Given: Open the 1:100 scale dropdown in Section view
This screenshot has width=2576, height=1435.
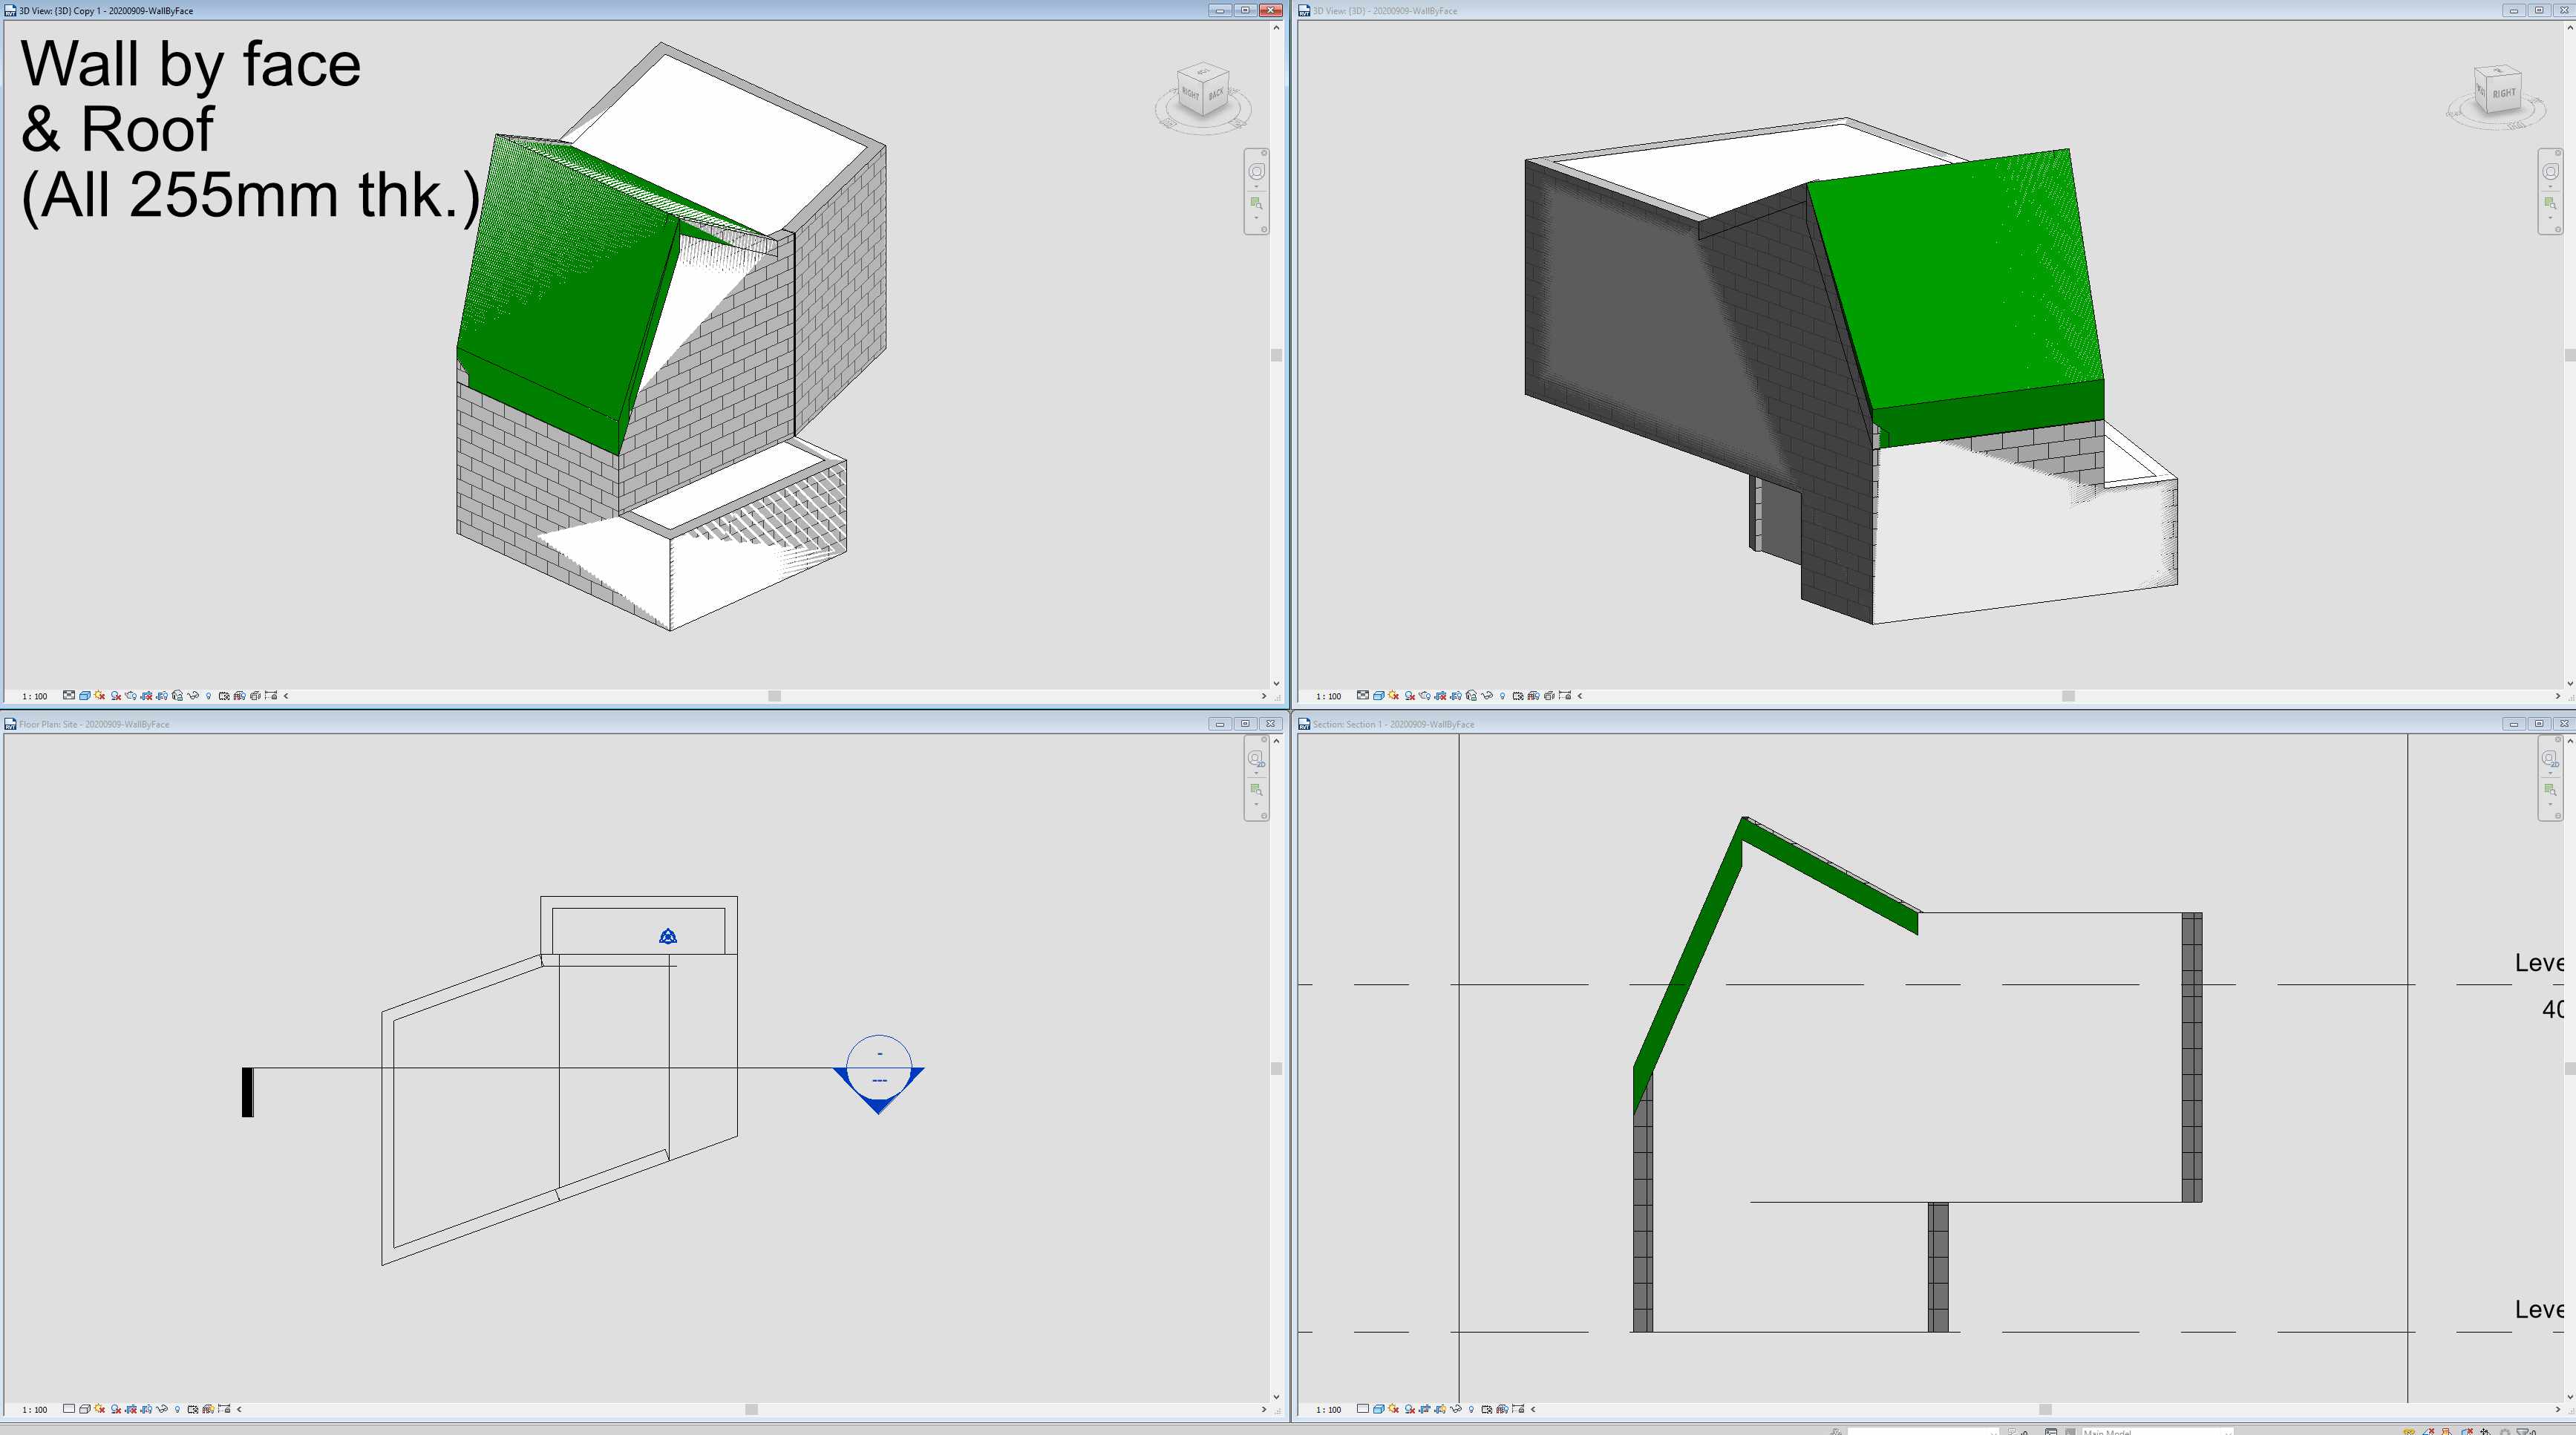Looking at the screenshot, I should point(1329,1410).
